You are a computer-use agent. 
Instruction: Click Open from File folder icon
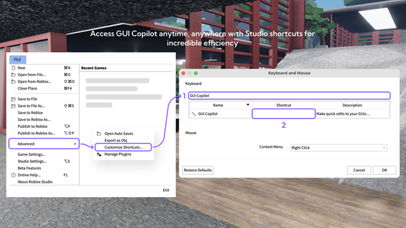coord(13,75)
